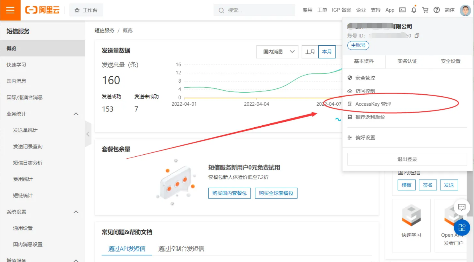Copy the account ID

click(417, 35)
